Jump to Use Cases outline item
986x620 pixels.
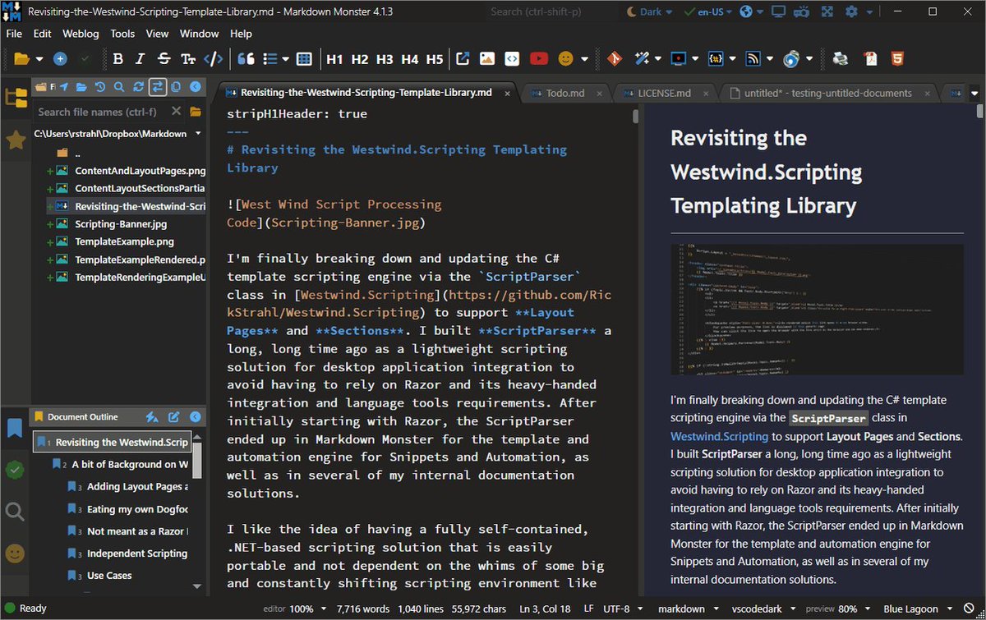[x=109, y=576]
